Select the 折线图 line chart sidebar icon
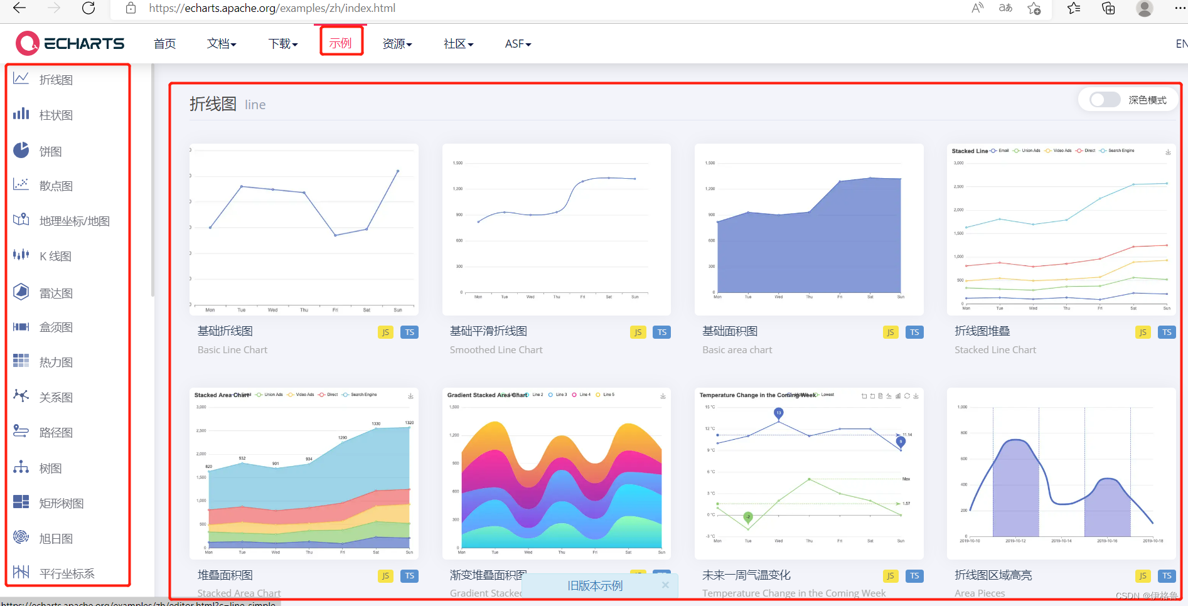 coord(21,79)
